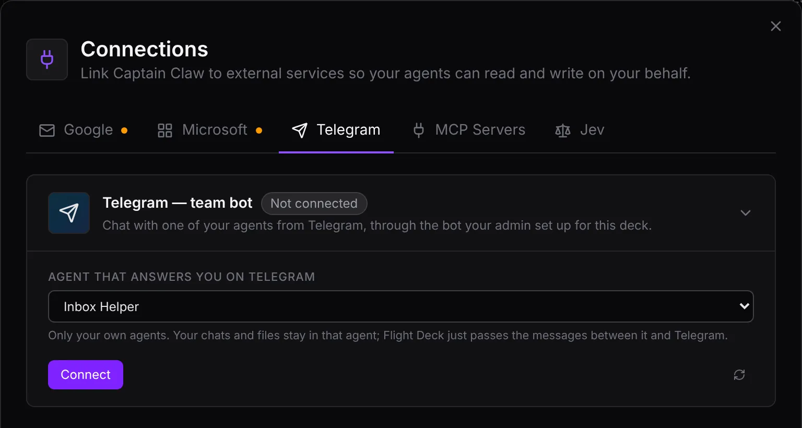802x428 pixels.
Task: Open the Inbox Helper agent dropdown
Action: (x=401, y=306)
